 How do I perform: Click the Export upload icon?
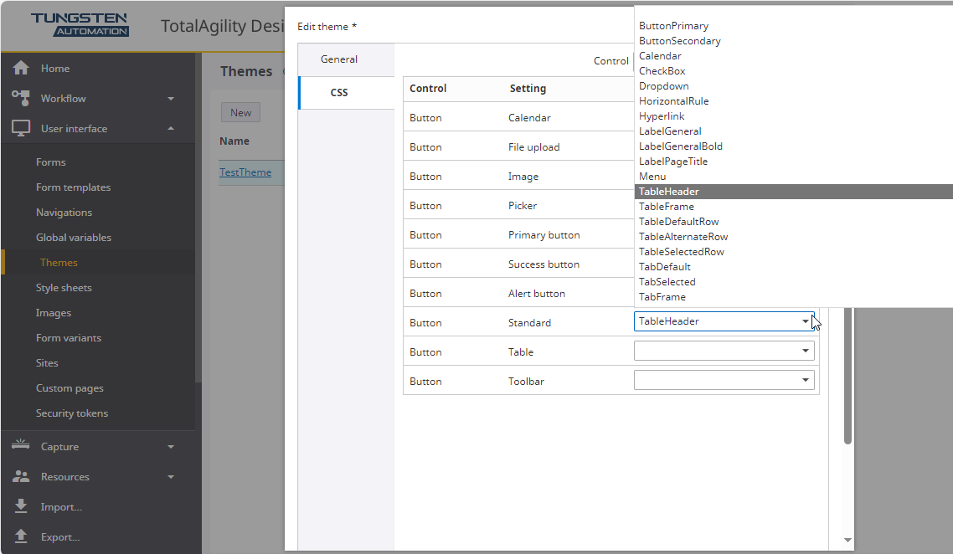click(21, 536)
